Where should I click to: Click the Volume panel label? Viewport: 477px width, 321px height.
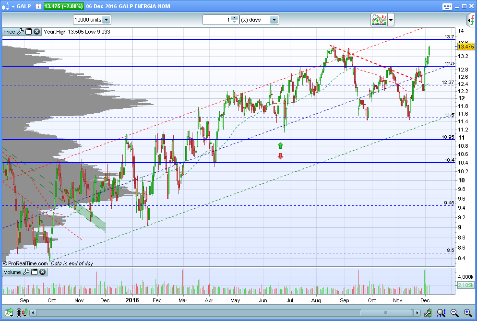click(12, 272)
